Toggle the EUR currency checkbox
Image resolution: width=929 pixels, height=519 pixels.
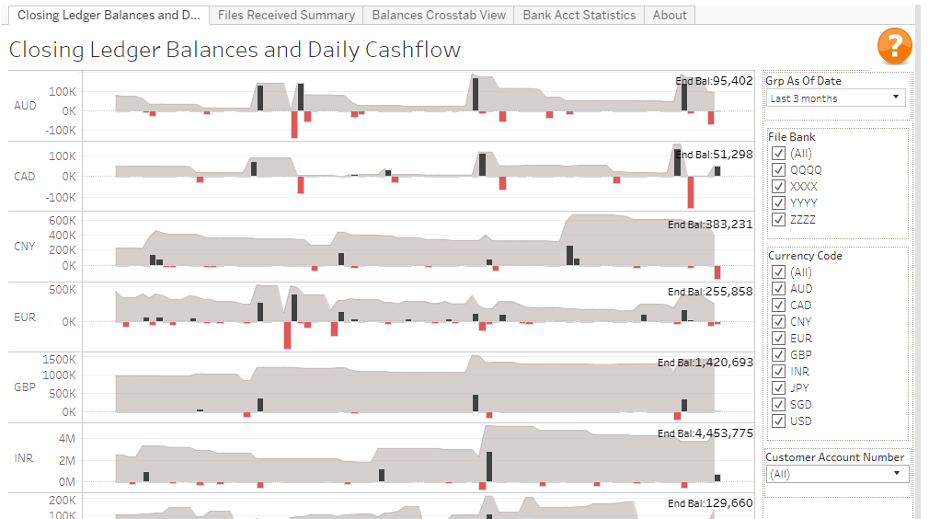coord(779,339)
